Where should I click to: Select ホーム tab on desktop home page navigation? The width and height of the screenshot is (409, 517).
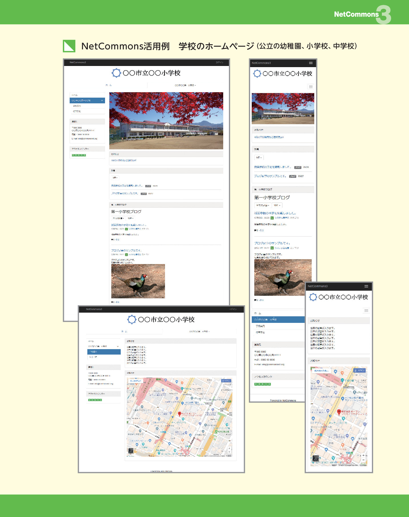click(108, 85)
